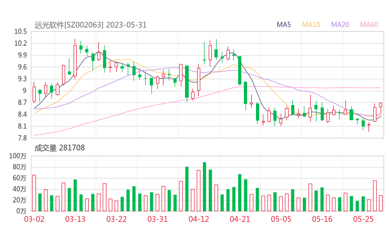
Task: Click the 40万 volume axis label
Action: pos(19,189)
